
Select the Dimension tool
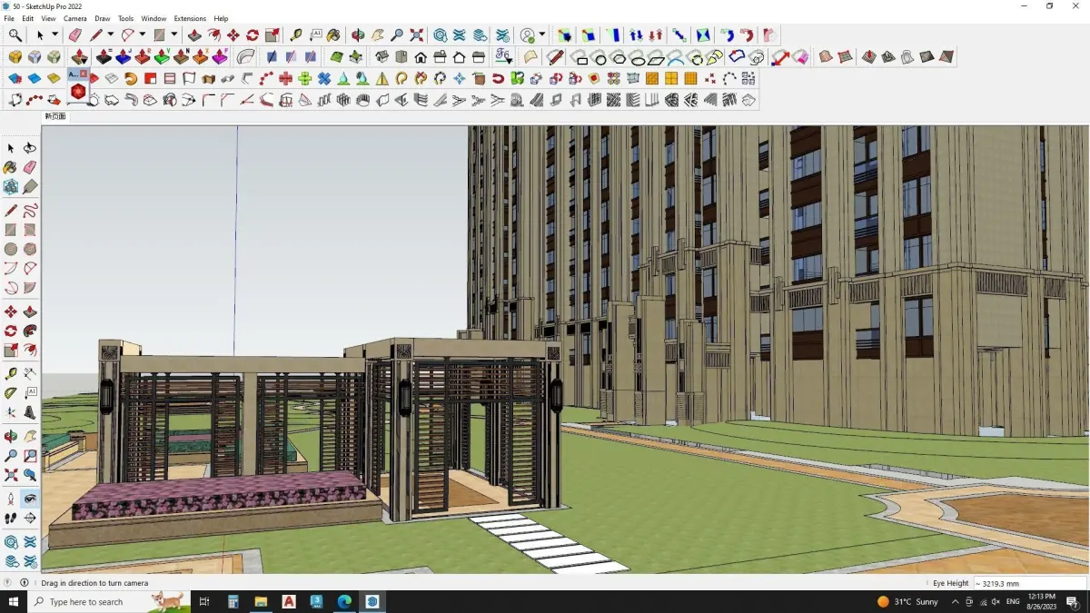[x=30, y=373]
